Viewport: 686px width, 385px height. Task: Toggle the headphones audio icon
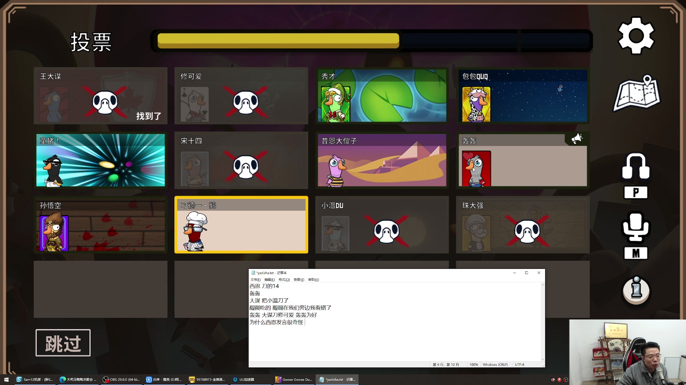click(636, 166)
